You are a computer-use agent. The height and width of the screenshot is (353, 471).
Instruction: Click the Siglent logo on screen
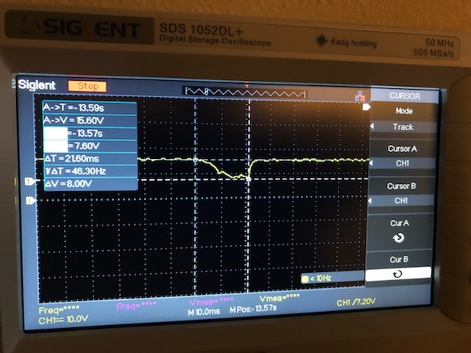coord(36,85)
